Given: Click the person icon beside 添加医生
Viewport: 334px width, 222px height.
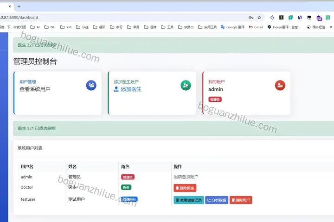Looking at the screenshot, I should [116, 89].
